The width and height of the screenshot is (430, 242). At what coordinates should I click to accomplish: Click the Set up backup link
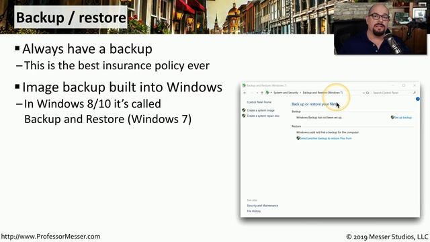tap(403, 118)
